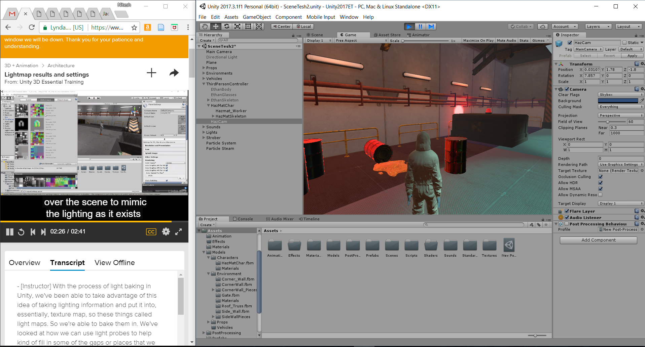Select the Rect tool in Unity toolbar

(x=248, y=27)
